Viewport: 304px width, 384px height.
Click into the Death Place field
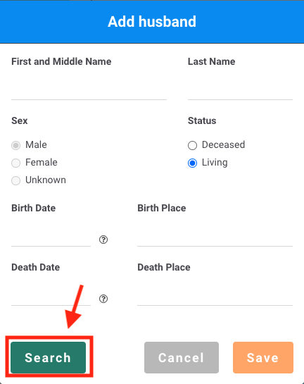pos(215,296)
